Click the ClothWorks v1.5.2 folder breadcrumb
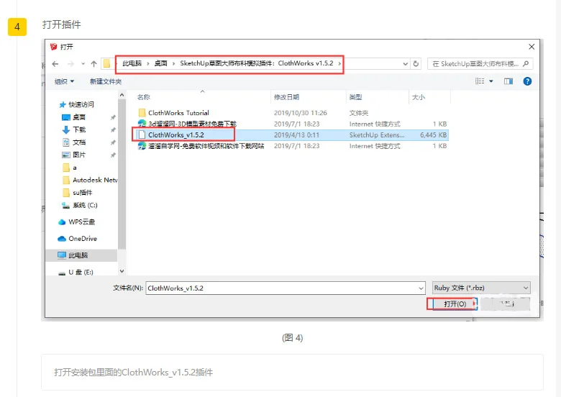 [257, 63]
